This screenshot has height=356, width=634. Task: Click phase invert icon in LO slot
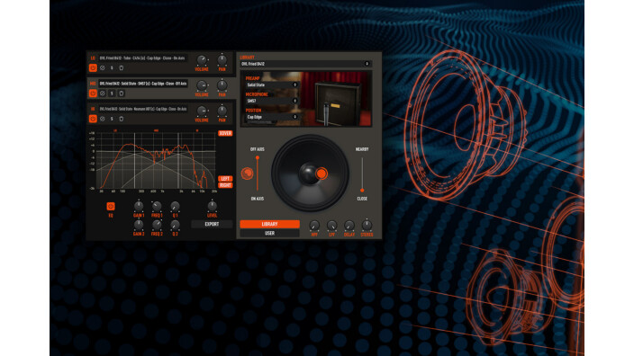pyautogui.click(x=103, y=67)
